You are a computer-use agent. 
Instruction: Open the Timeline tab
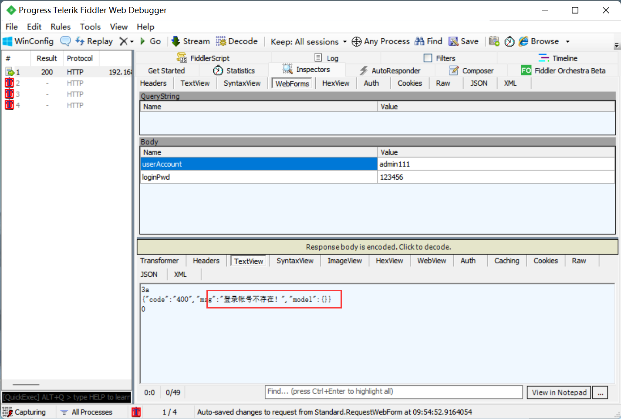pyautogui.click(x=558, y=58)
